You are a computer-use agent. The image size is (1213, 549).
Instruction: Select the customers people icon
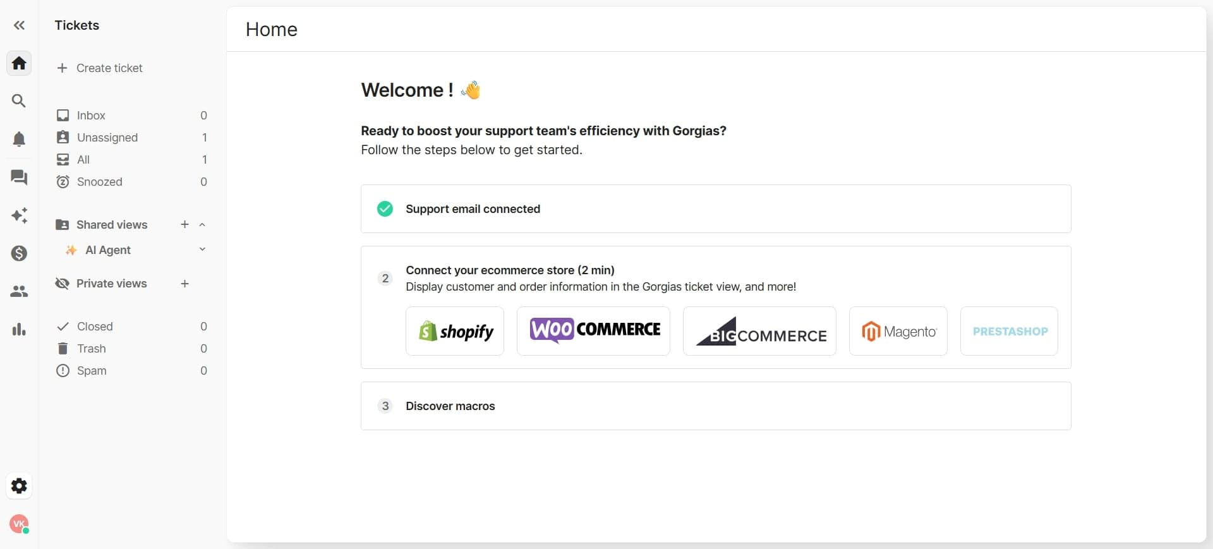click(19, 291)
